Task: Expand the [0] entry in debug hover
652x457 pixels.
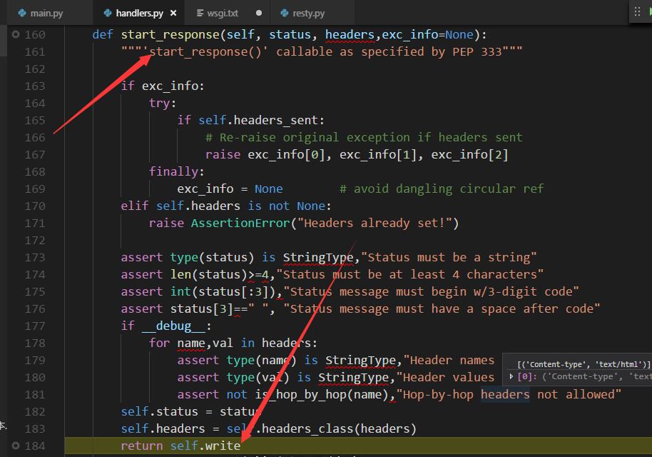Action: coord(511,376)
